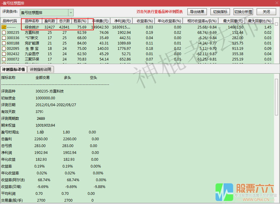This screenshot has width=280, height=204.
Task: Export results with 导出结果 button
Action: 197,12
